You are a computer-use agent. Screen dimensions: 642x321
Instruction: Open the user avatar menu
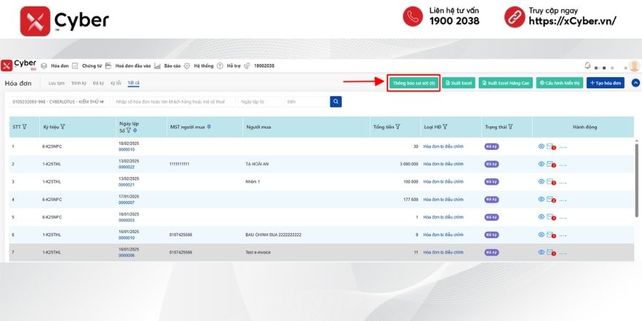click(634, 66)
